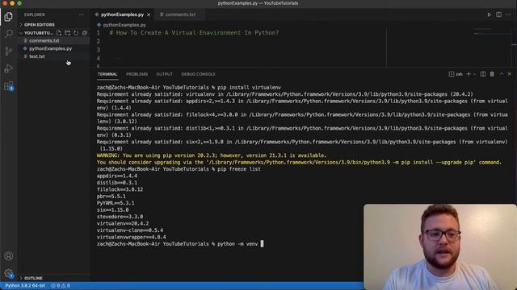Open the Manage gear icon
This screenshot has width=517, height=290.
[x=9, y=273]
